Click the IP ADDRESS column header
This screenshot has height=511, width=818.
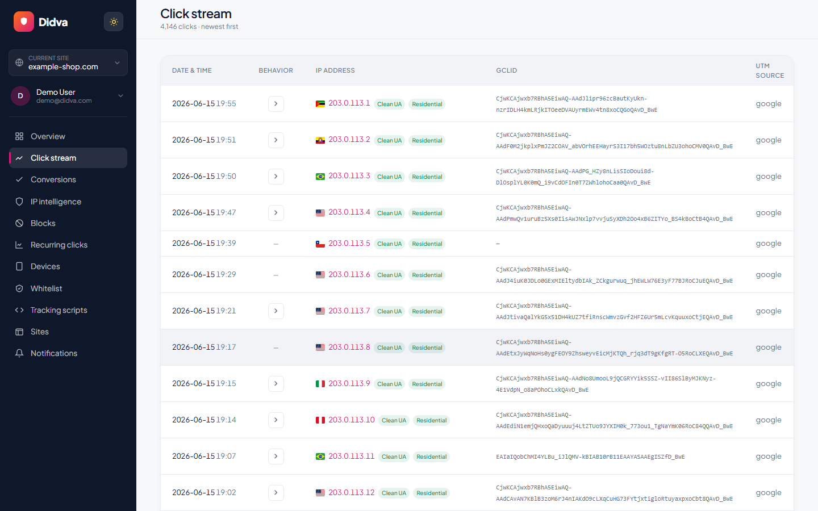pos(335,70)
